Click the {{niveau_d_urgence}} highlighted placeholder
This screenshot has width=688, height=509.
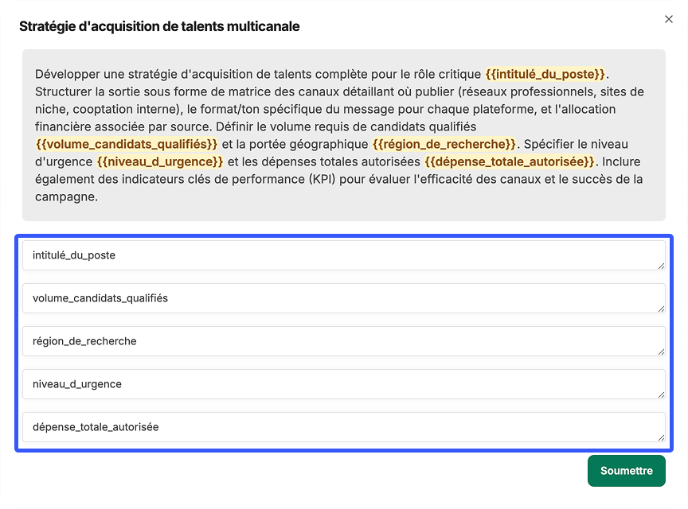tap(160, 161)
